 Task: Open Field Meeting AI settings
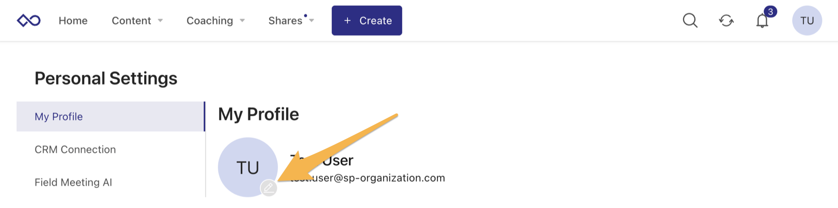point(73,183)
